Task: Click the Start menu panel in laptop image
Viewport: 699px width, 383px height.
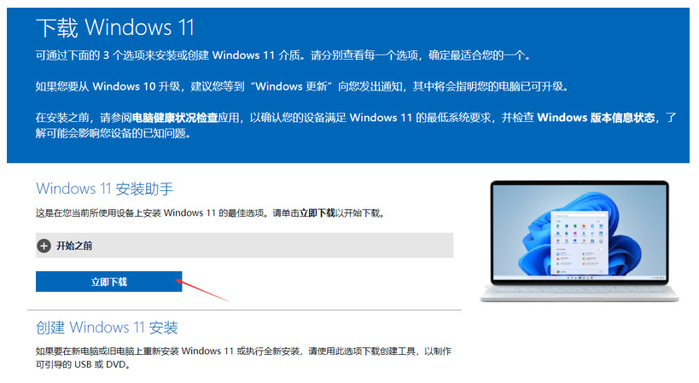Action: pos(580,243)
